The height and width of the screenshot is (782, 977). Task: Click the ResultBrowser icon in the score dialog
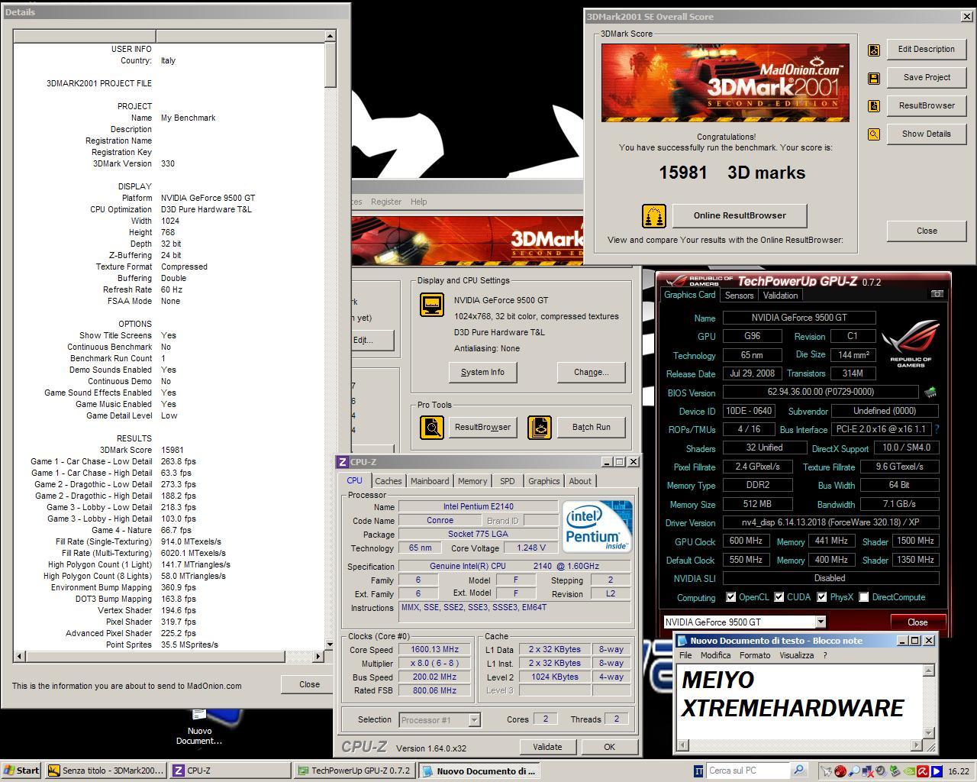click(874, 106)
